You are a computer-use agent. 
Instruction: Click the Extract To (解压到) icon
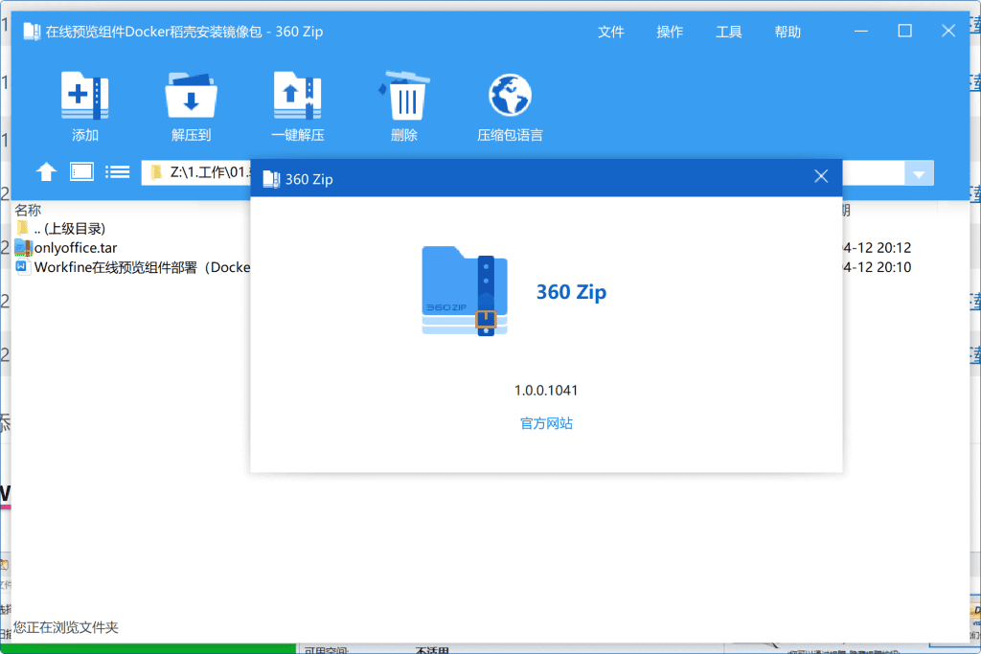191,96
